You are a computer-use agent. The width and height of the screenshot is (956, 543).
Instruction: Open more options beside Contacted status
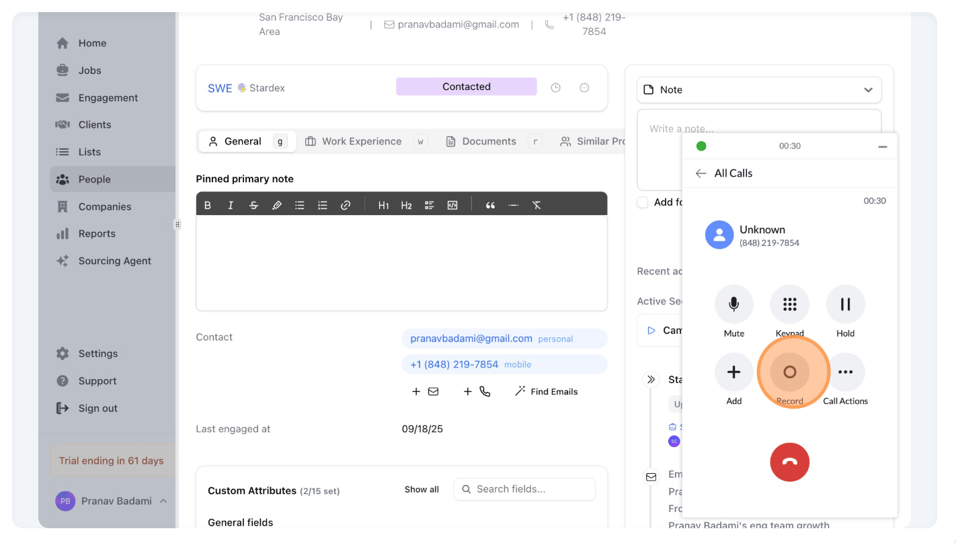pyautogui.click(x=584, y=88)
